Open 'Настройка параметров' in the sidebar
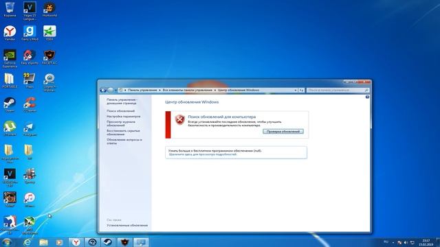 pos(124,116)
